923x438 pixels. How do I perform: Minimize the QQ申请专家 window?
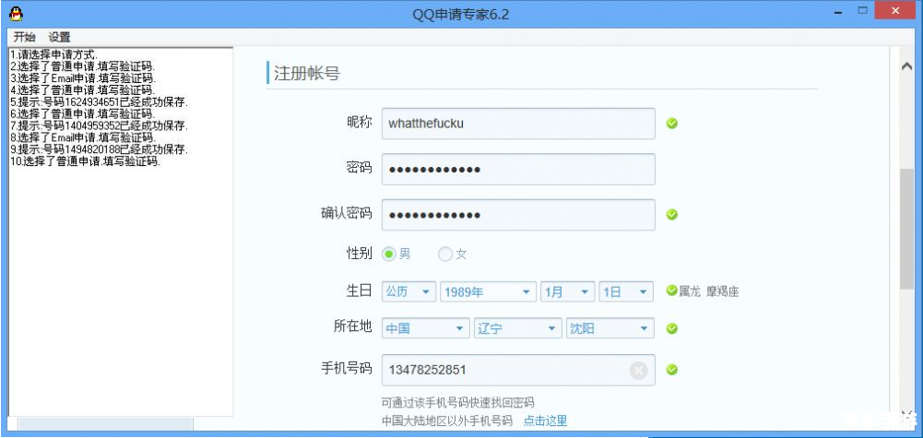click(837, 12)
